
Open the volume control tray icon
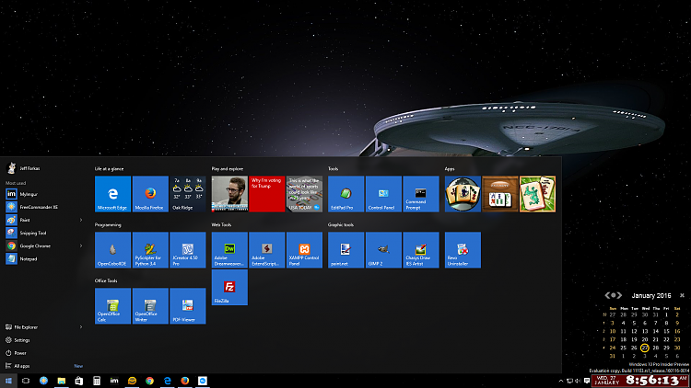pyautogui.click(x=578, y=381)
